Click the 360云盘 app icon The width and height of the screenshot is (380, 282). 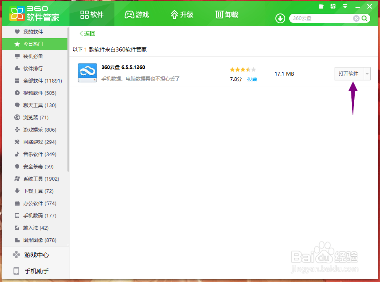pos(87,73)
